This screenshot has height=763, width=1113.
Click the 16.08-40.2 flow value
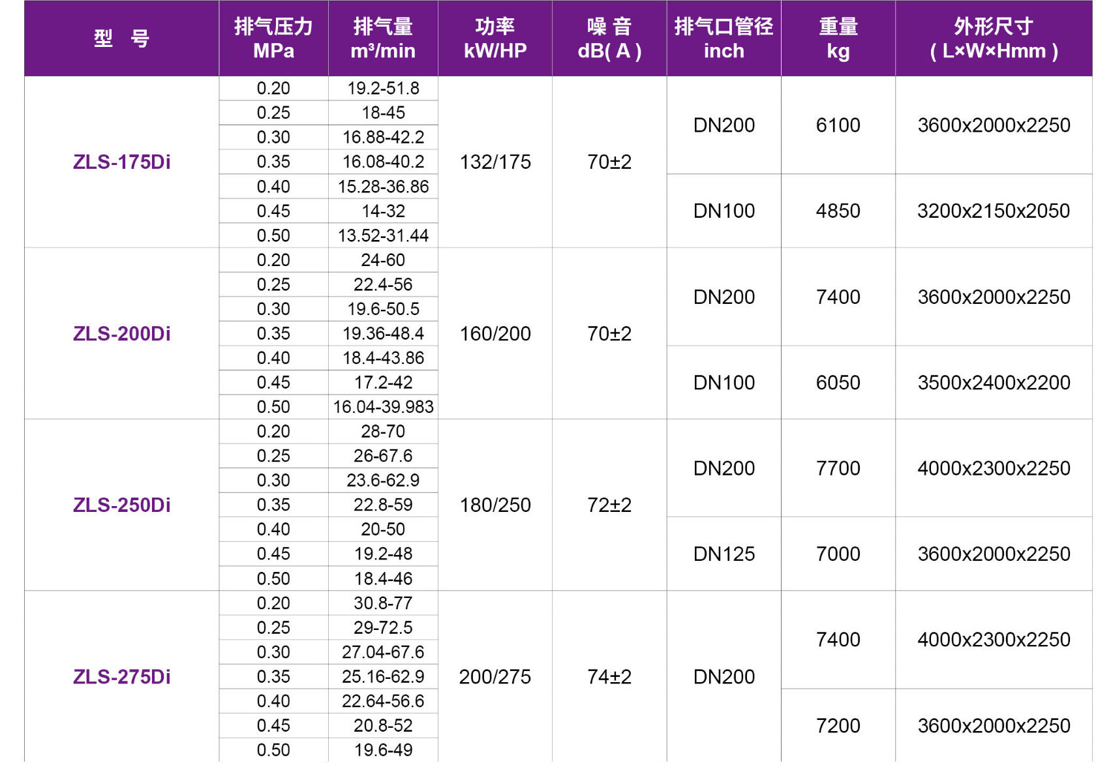[383, 162]
